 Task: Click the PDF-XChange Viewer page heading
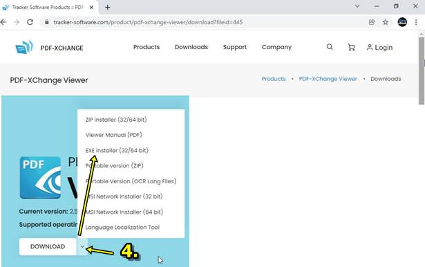(x=49, y=80)
